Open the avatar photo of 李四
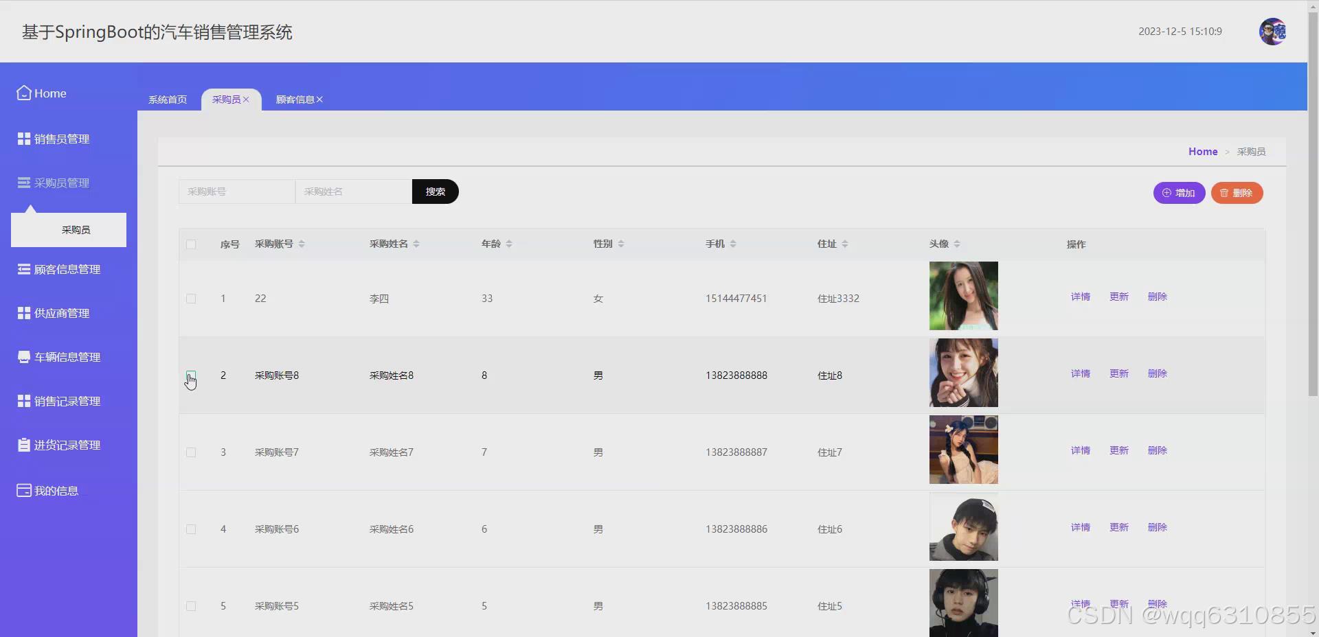Image resolution: width=1319 pixels, height=637 pixels. point(964,296)
